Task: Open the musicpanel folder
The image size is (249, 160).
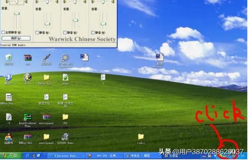Action: coord(46,137)
